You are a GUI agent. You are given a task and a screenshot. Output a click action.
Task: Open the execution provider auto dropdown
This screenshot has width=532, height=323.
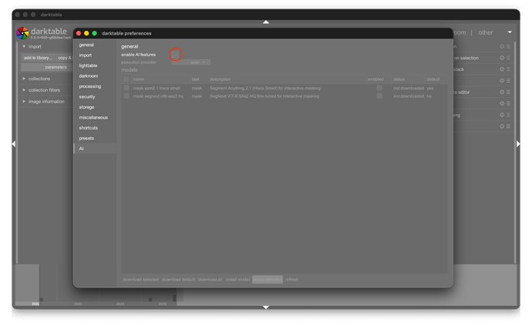pyautogui.click(x=191, y=62)
